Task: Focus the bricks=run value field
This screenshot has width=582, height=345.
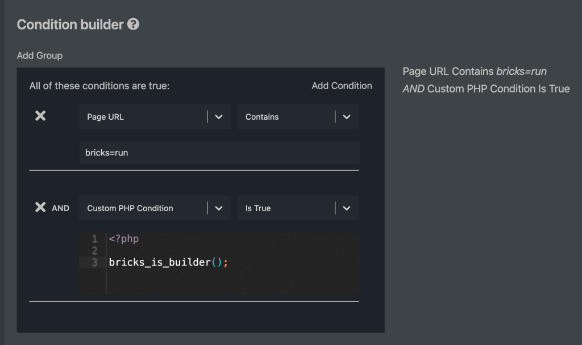Action: click(x=219, y=153)
